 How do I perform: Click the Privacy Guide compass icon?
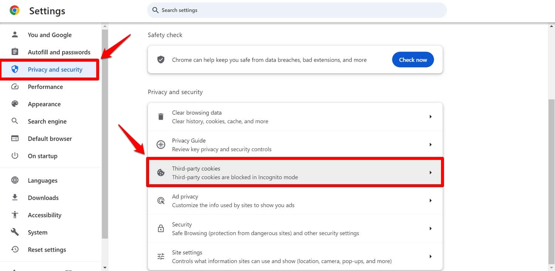click(x=161, y=145)
